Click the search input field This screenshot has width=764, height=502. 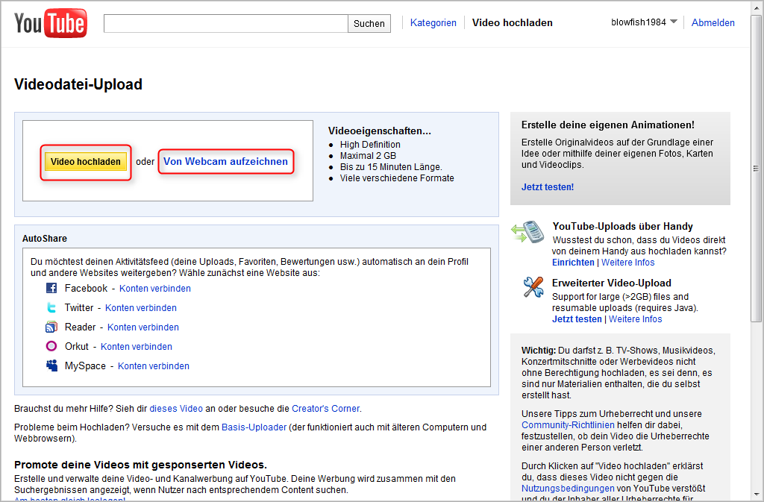[x=224, y=23]
